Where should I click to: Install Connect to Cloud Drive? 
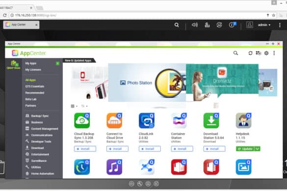[x=117, y=149]
